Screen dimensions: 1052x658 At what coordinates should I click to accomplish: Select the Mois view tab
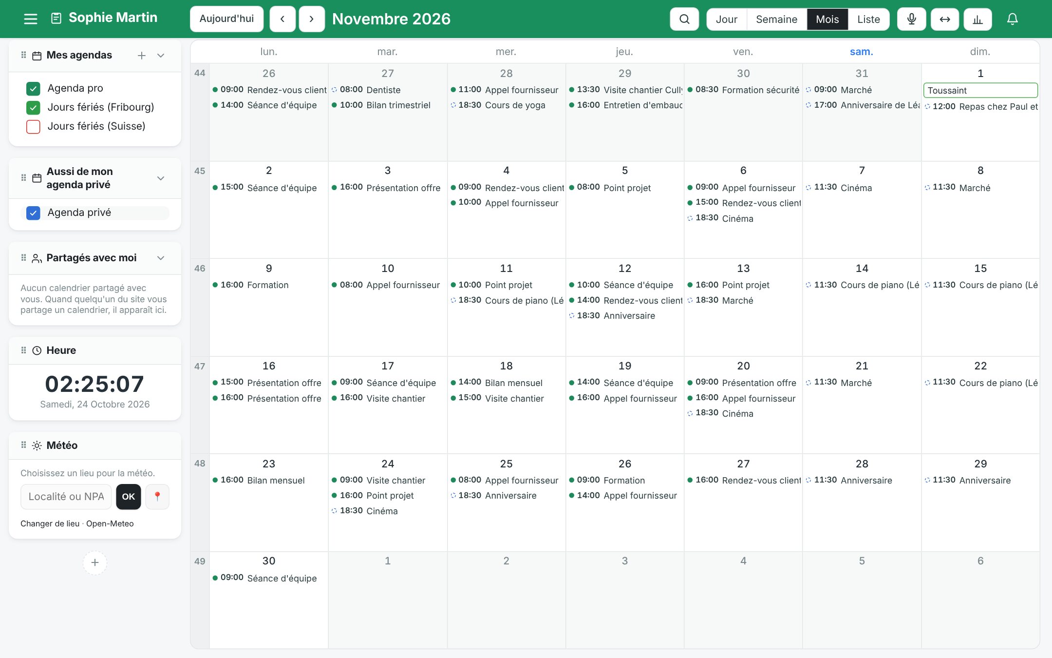point(827,19)
